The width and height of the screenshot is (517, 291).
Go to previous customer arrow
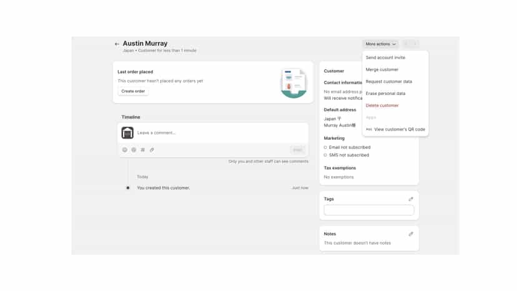click(x=406, y=44)
